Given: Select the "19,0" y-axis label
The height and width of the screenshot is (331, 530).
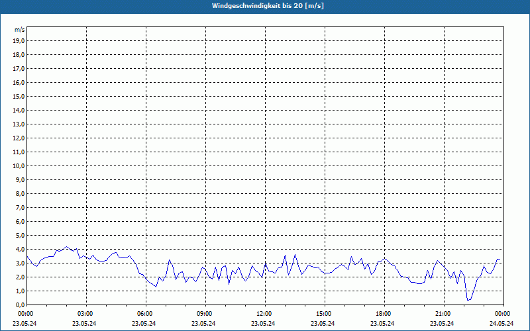Looking at the screenshot, I should (x=19, y=41).
